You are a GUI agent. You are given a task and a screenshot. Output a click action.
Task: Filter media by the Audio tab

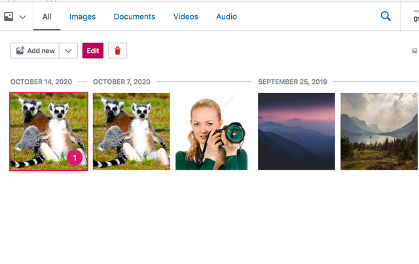227,16
